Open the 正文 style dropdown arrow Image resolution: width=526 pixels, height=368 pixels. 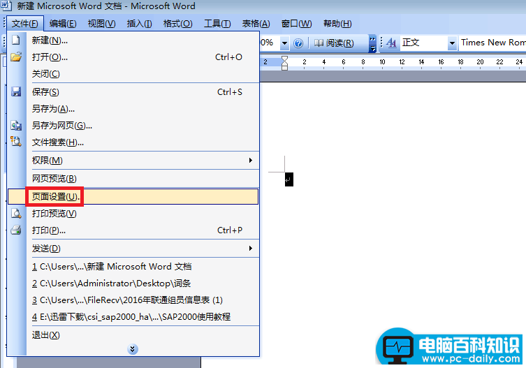(x=452, y=43)
